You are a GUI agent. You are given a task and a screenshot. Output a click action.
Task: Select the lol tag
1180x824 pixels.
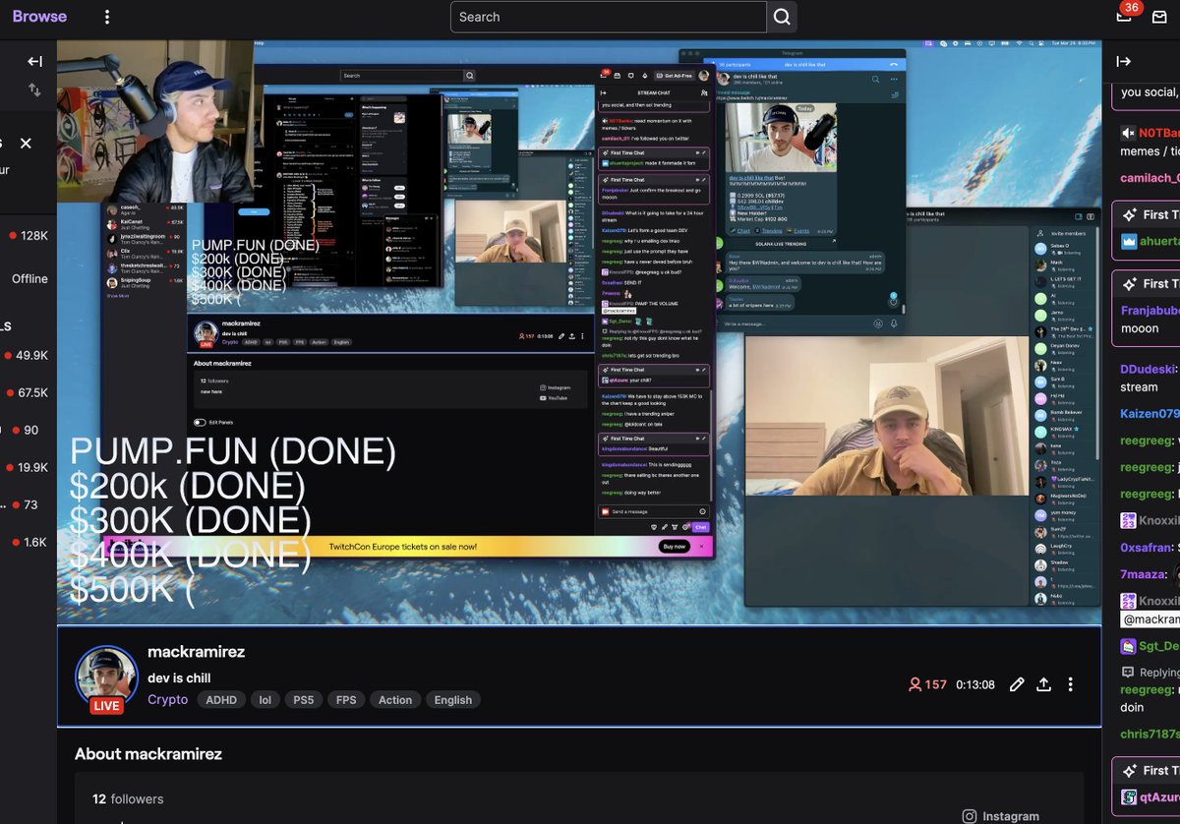(x=265, y=700)
